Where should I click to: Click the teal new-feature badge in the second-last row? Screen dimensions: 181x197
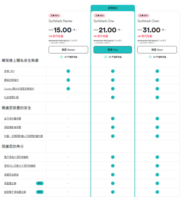[x=40, y=183]
